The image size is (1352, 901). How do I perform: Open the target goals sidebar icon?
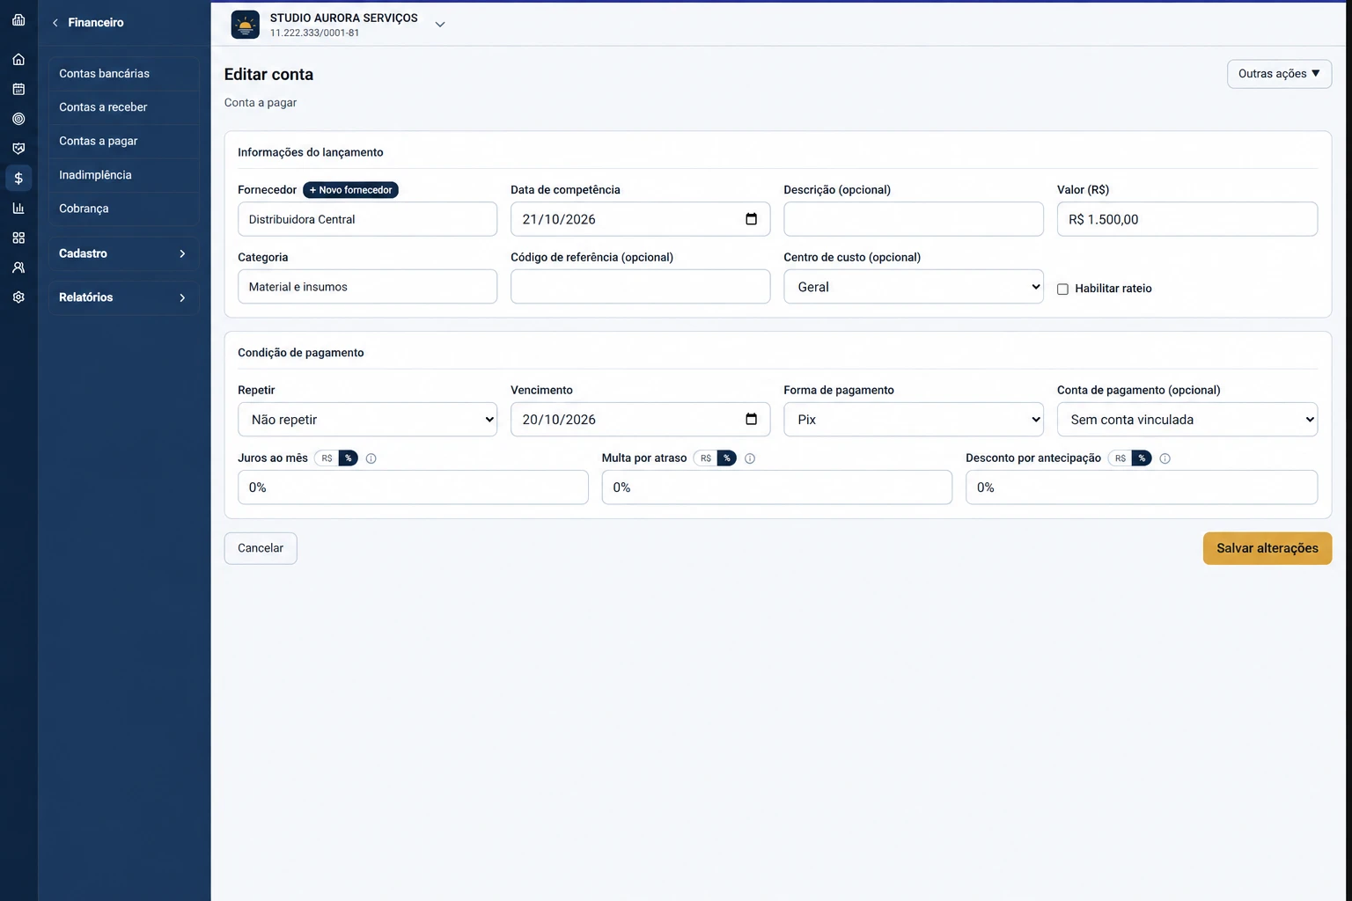tap(18, 119)
